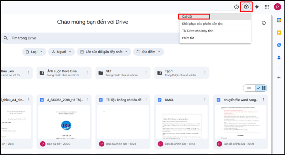Click Bạn đã chỉnh sửa • 20:21 text
The image size is (285, 155).
click(x=239, y=144)
